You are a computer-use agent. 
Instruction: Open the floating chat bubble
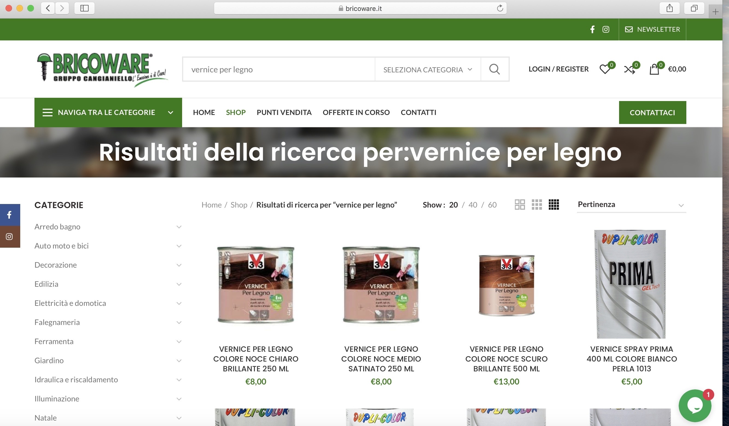pos(695,406)
